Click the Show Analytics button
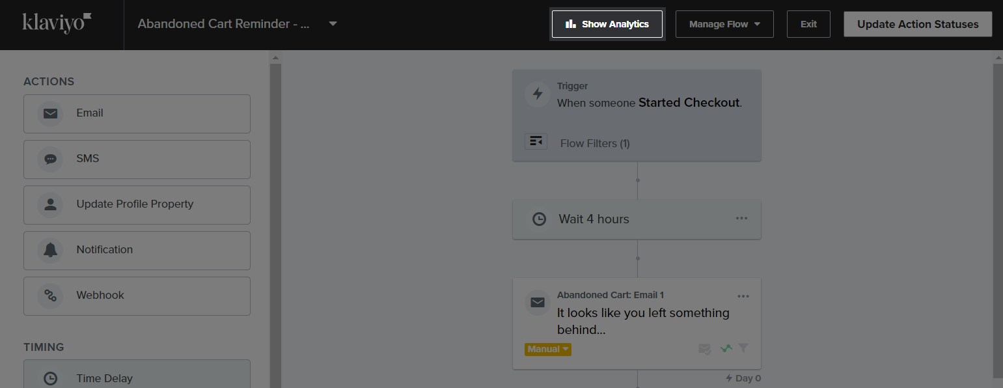Viewport: 1003px width, 388px height. [607, 24]
